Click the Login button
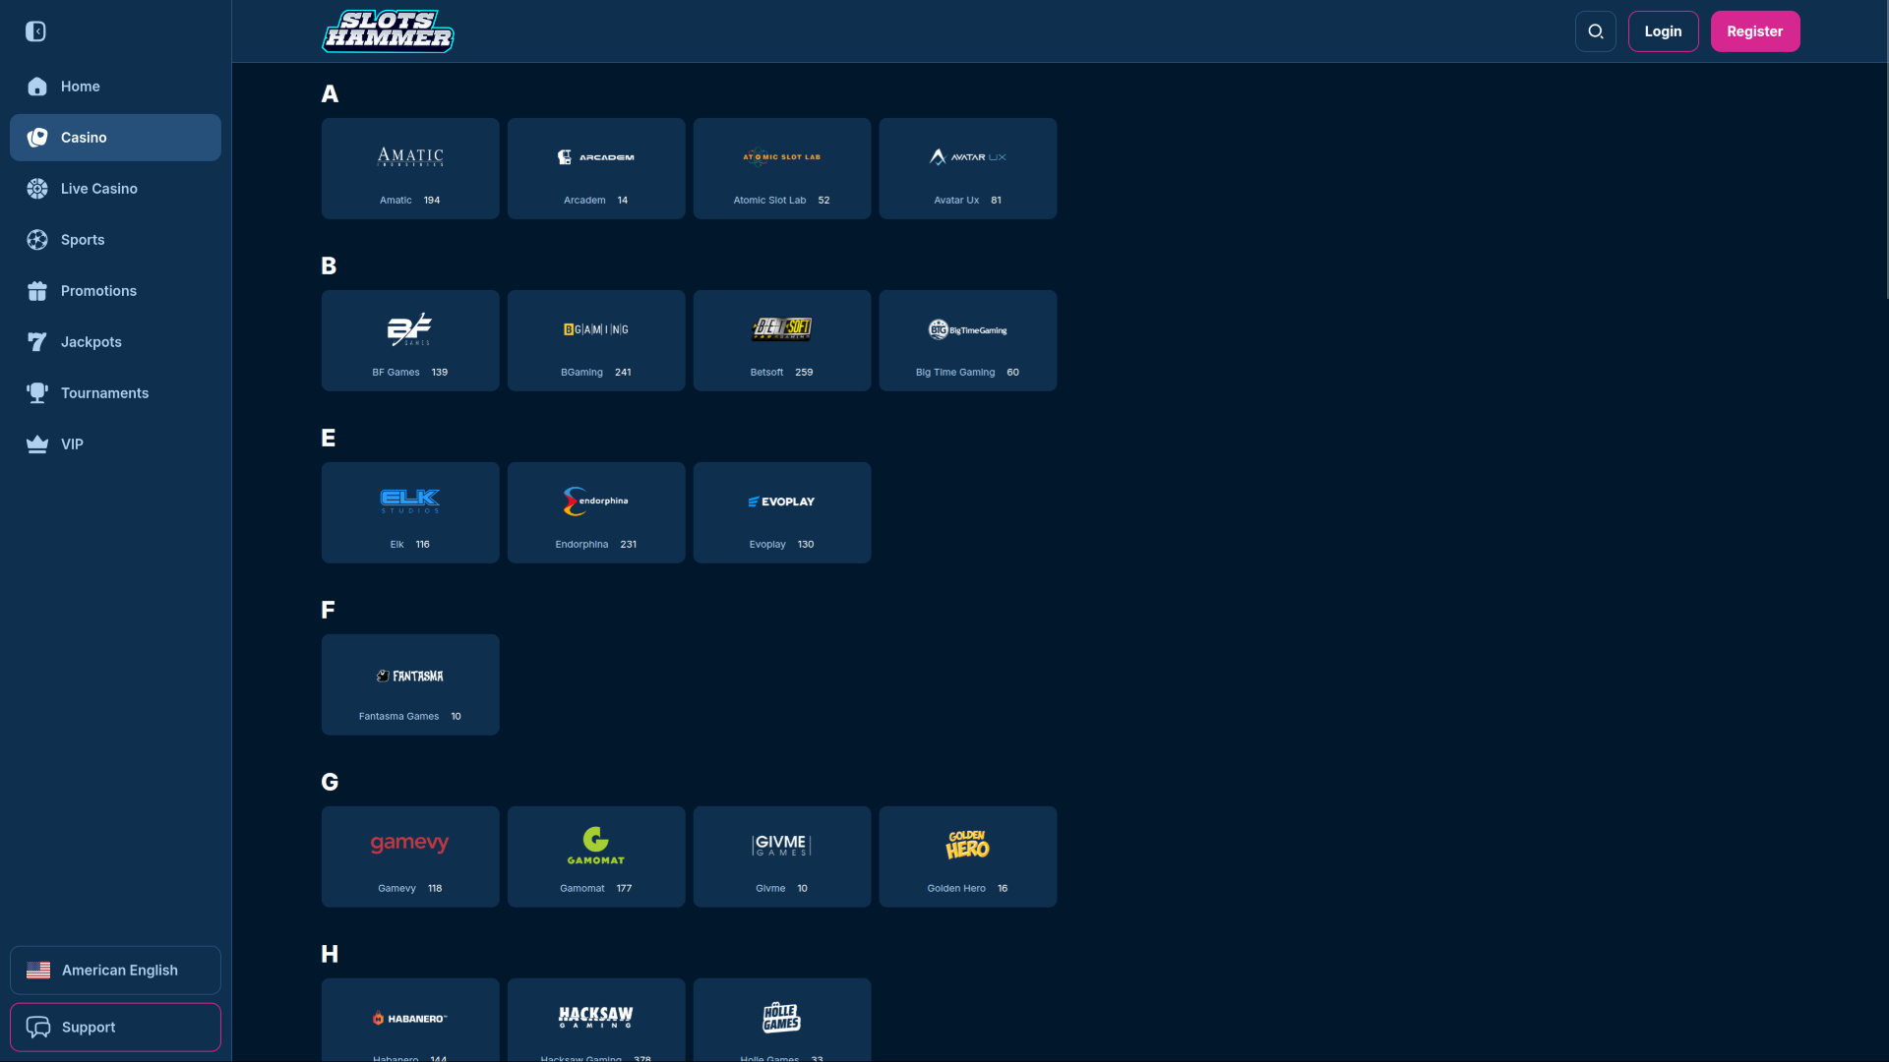The height and width of the screenshot is (1062, 1889). (1663, 31)
